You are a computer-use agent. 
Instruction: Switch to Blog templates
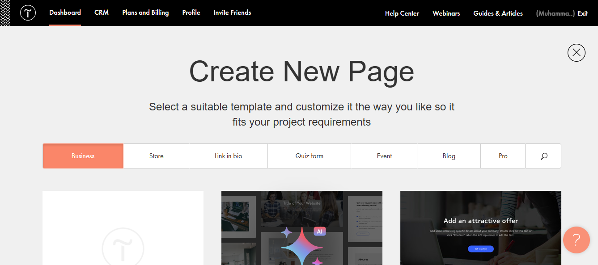pos(449,156)
